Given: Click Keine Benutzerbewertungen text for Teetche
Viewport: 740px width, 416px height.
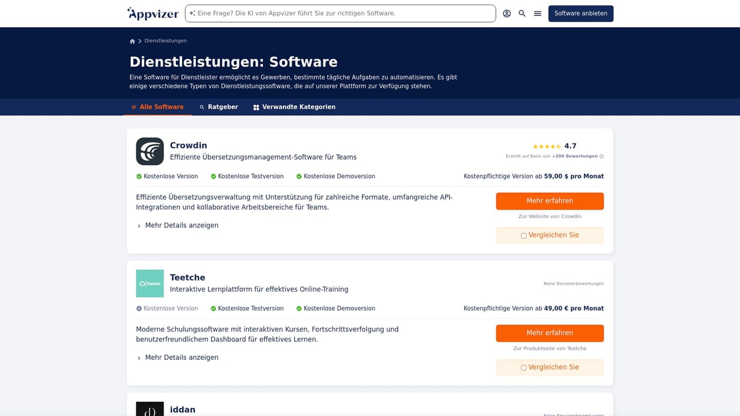Looking at the screenshot, I should pos(573,284).
